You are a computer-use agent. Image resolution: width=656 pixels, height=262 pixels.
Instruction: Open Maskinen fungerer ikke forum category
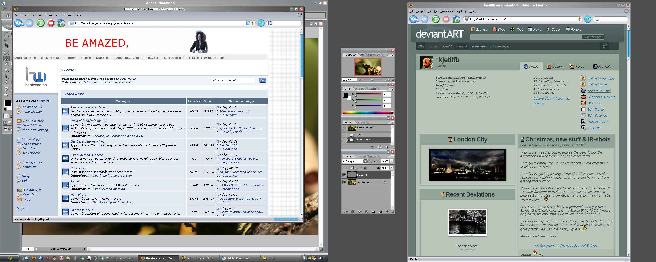(x=88, y=107)
